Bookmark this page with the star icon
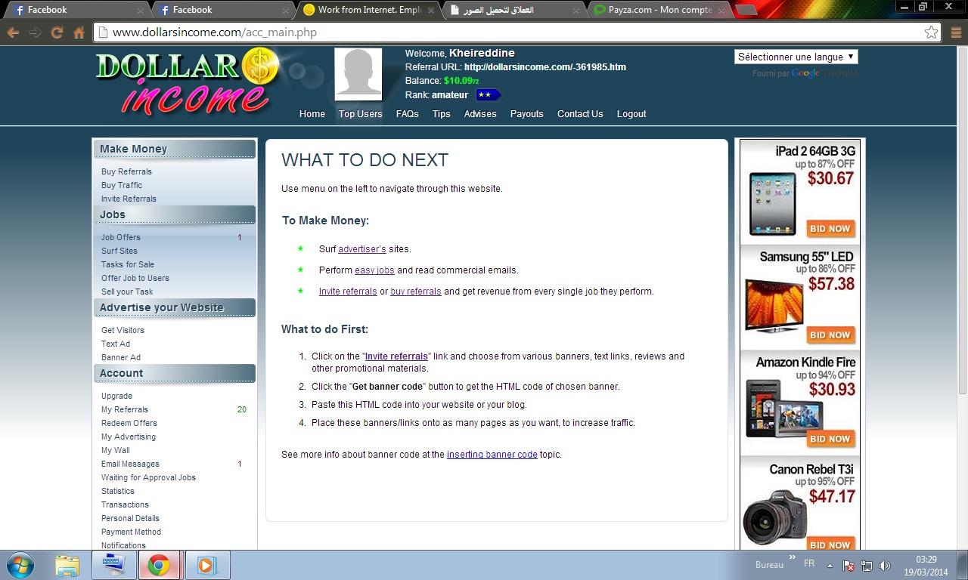 (931, 32)
